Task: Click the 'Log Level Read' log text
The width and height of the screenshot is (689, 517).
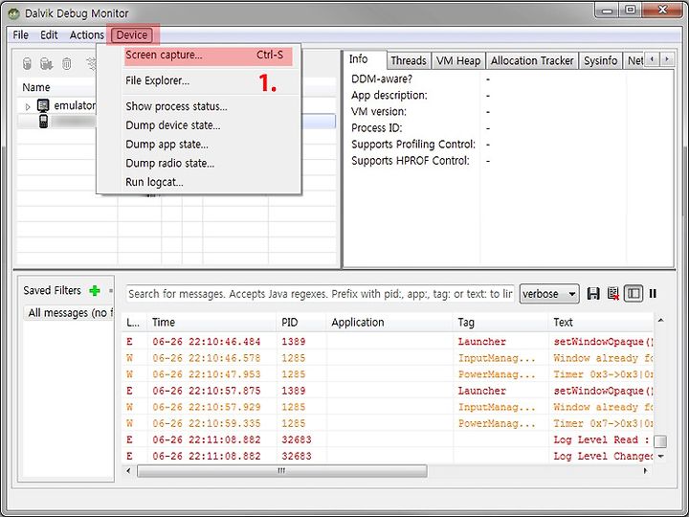Action: click(601, 439)
